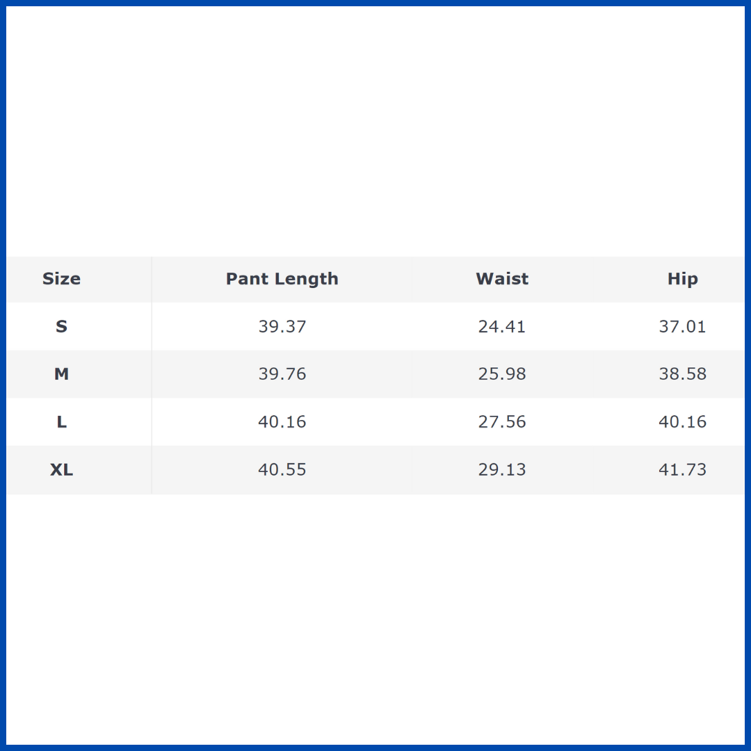
Task: Click hip value 41.73
Action: click(682, 470)
